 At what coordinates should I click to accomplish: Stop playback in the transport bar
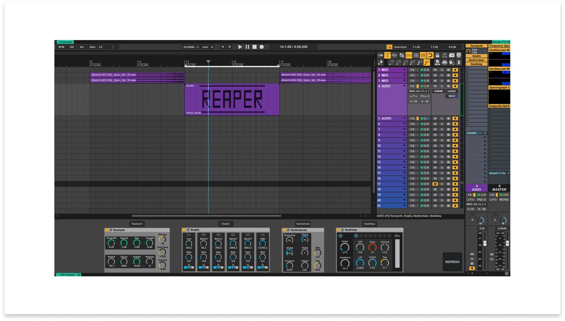(x=254, y=47)
